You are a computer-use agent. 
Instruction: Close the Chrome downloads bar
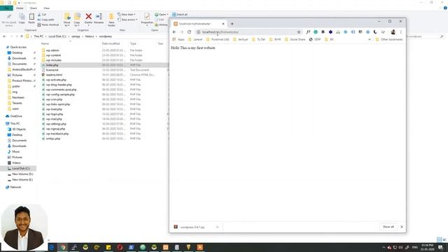tap(402, 227)
